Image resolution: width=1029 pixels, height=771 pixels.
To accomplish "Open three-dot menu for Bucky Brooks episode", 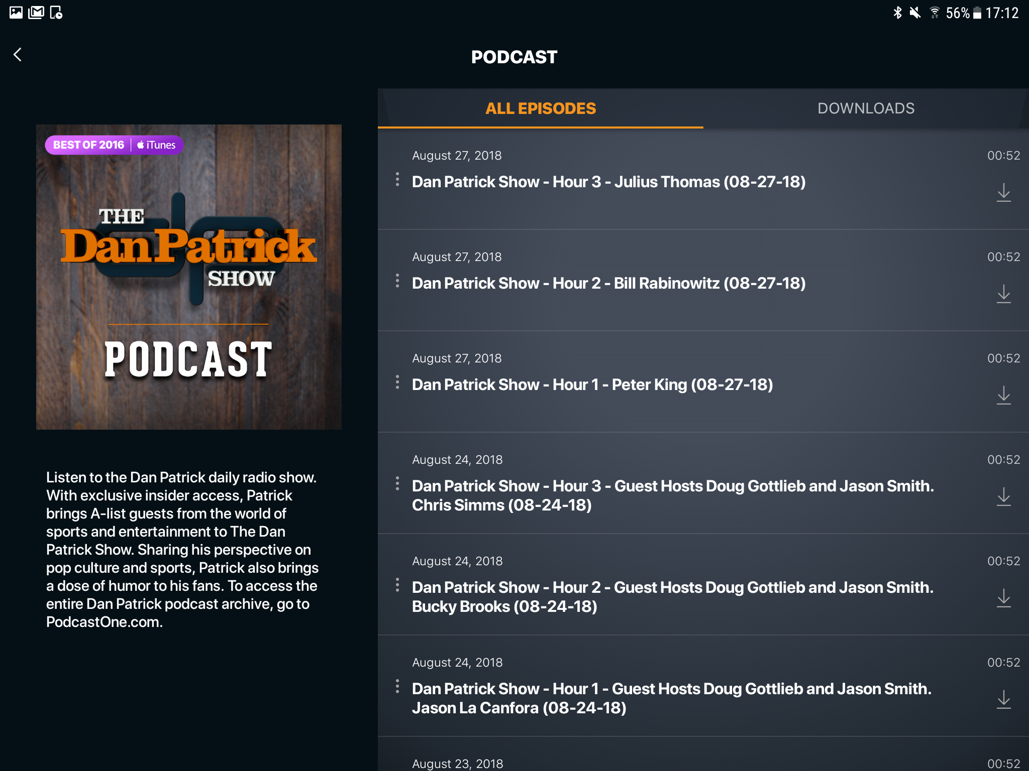I will [x=397, y=585].
